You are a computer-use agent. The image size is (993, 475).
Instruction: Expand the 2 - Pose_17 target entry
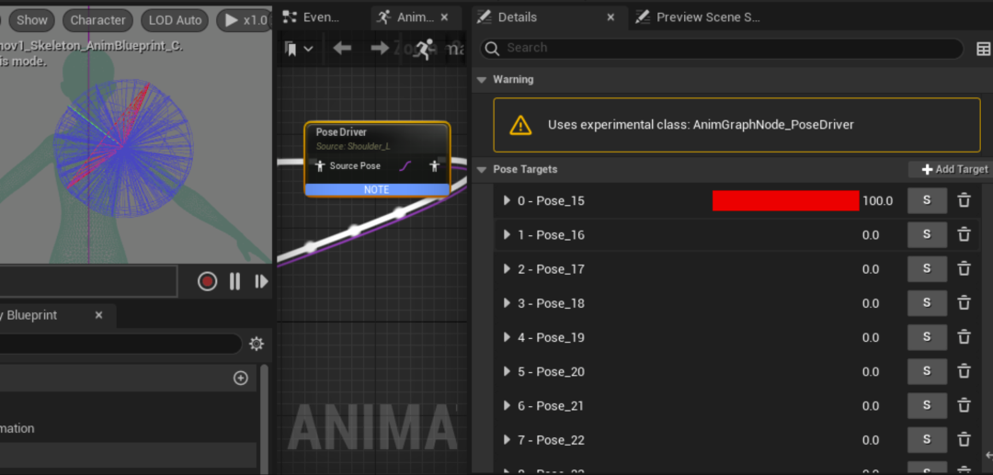click(x=507, y=269)
